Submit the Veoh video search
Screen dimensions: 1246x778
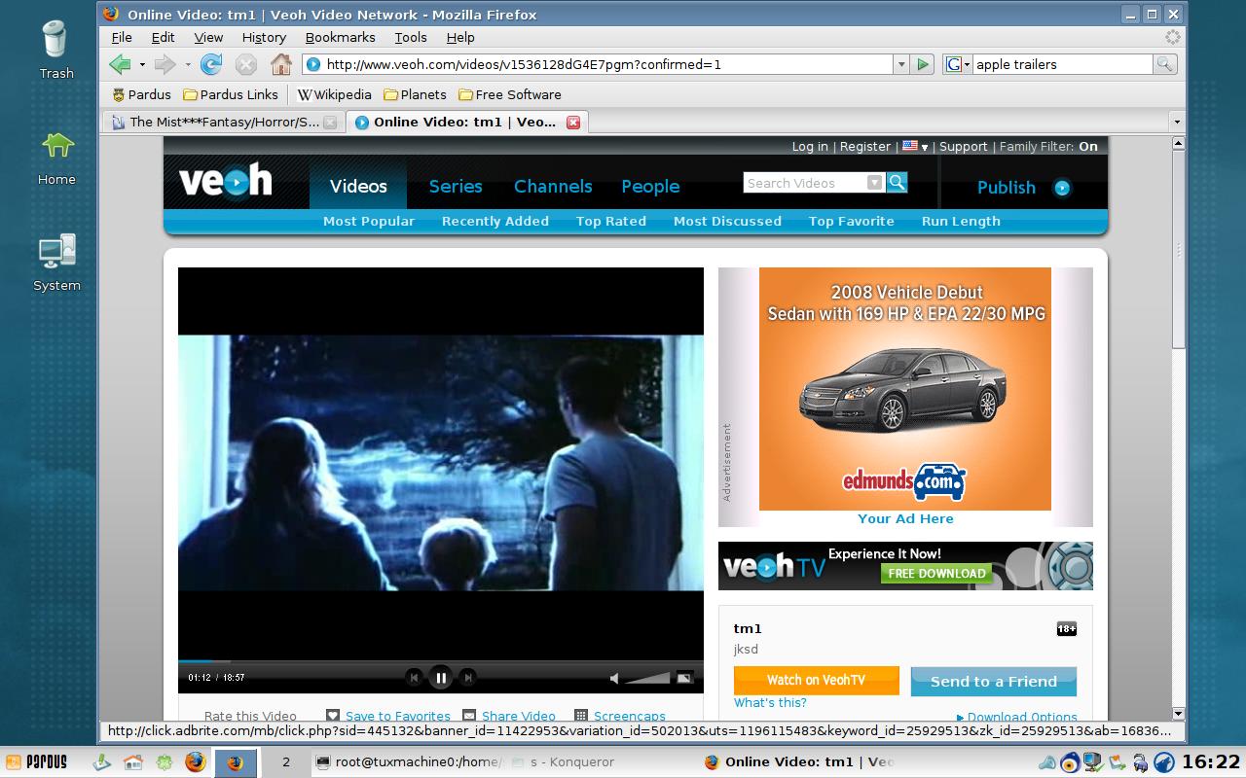897,182
